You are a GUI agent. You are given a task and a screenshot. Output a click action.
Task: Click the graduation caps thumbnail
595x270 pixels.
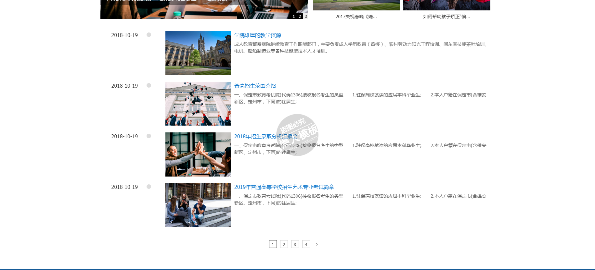point(198,104)
